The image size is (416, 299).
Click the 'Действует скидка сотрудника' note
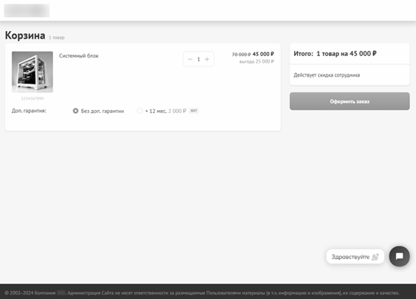click(327, 75)
